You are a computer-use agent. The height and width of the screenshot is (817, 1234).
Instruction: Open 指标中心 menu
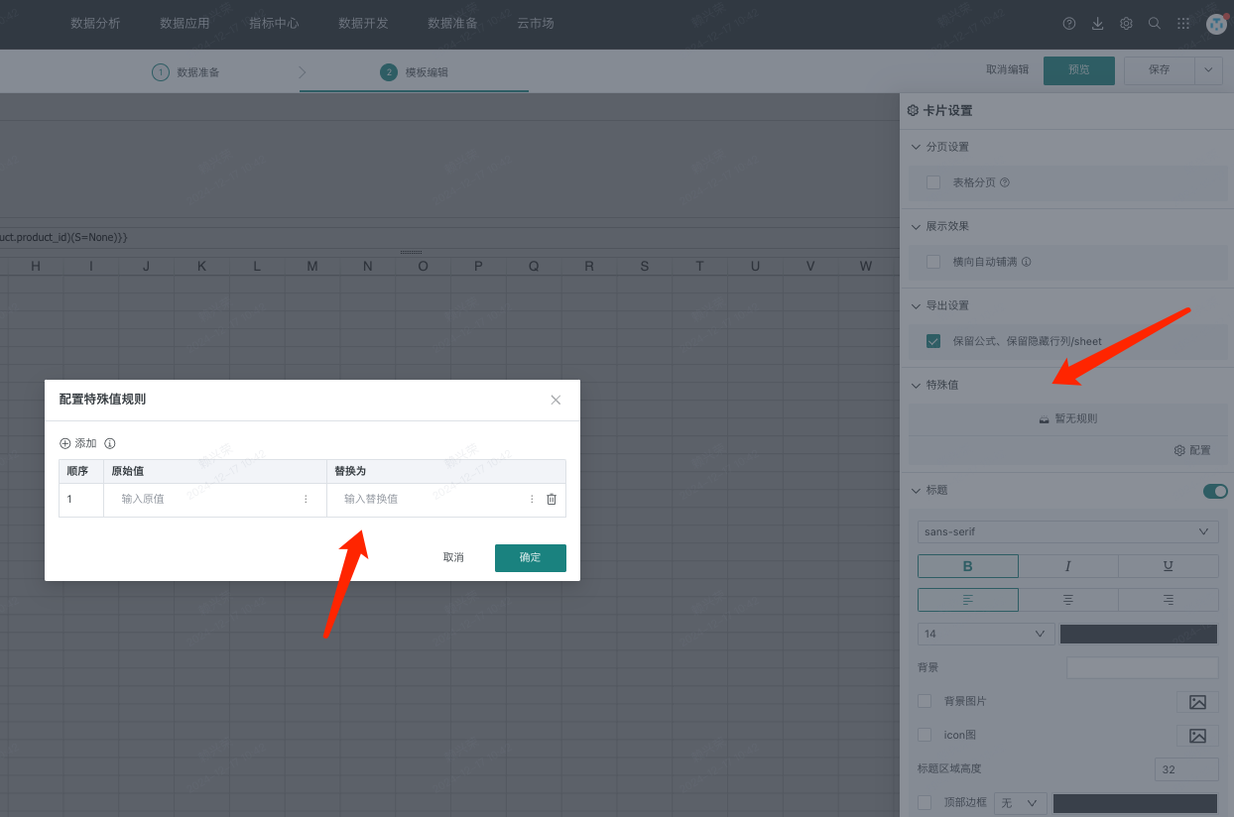pos(275,23)
